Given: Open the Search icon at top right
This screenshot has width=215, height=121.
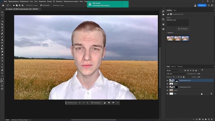Looking at the screenshot, I should [x=209, y=5].
